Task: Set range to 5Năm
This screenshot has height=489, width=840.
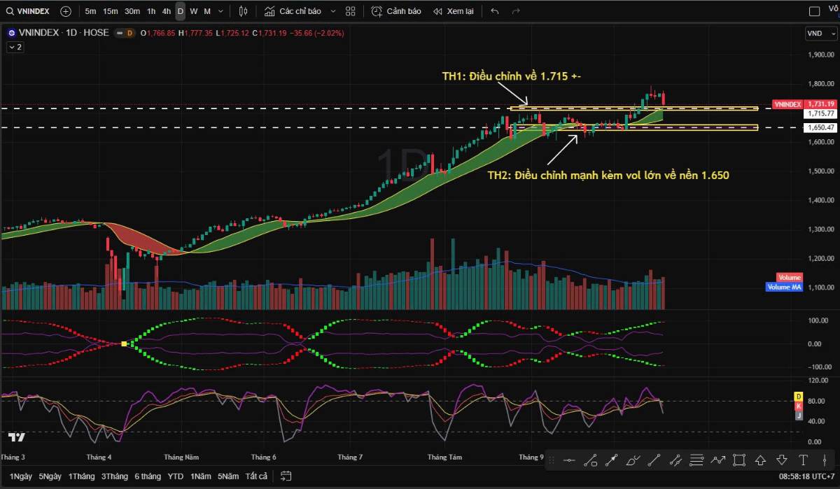Action: (x=229, y=476)
